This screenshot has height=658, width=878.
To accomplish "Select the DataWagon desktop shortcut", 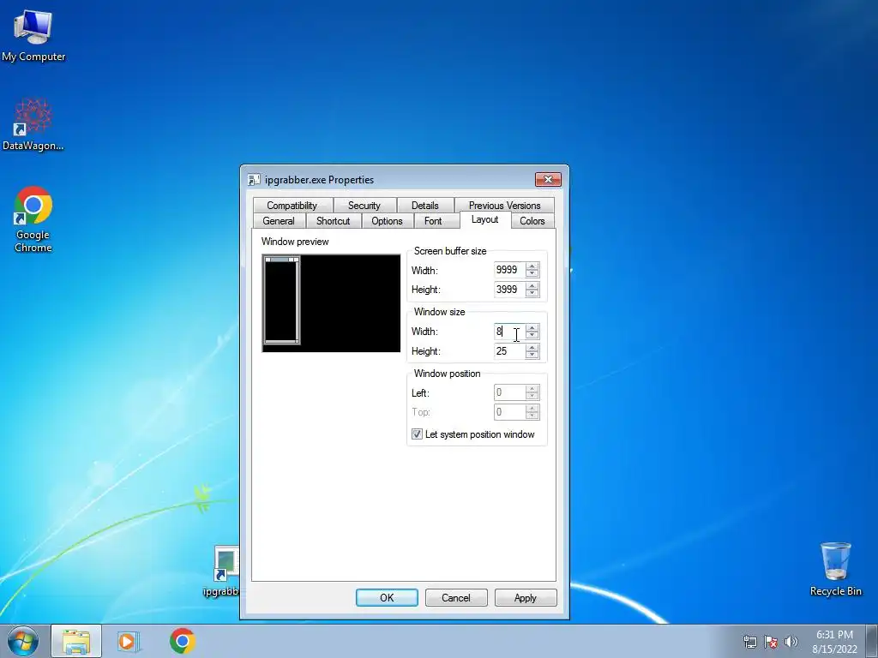I will click(33, 124).
